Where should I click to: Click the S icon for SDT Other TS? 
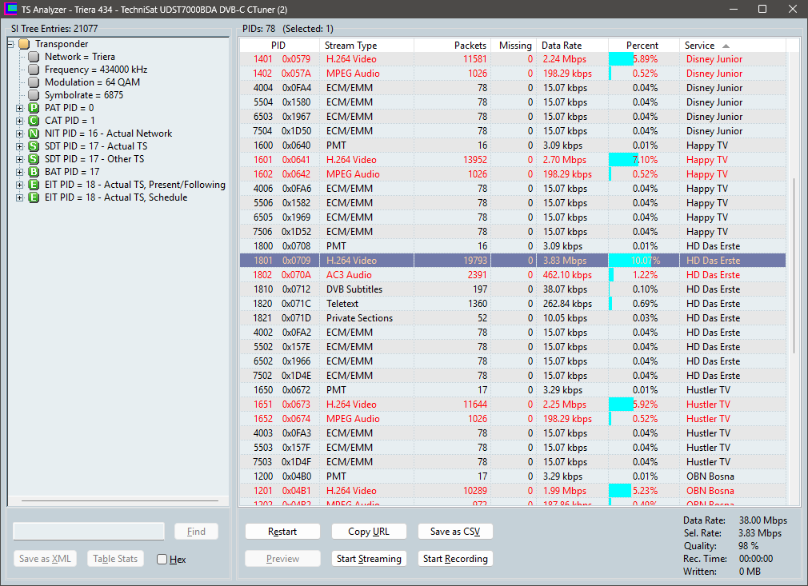(34, 159)
